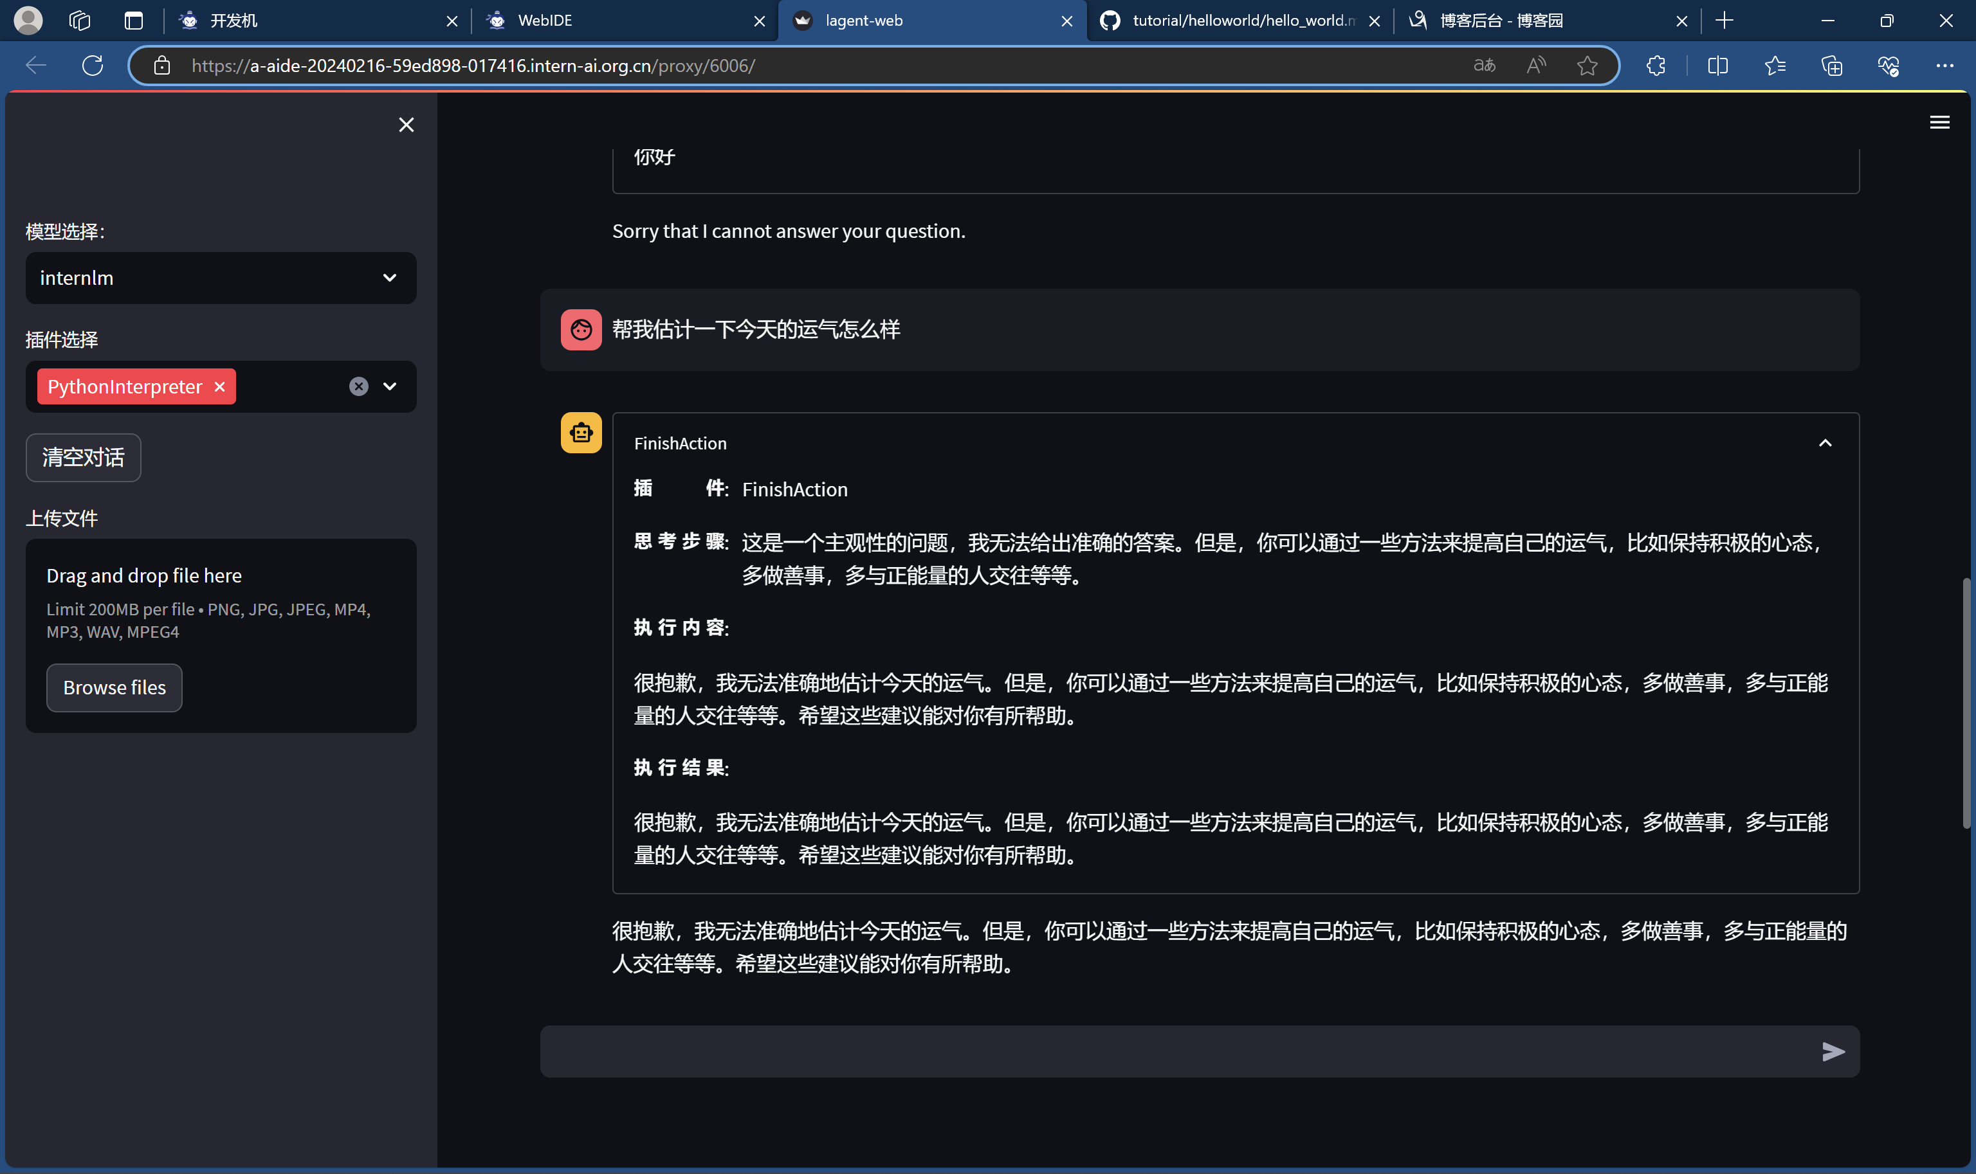This screenshot has height=1174, width=1976.
Task: Click the translate page icon in the address bar
Action: 1485,66
